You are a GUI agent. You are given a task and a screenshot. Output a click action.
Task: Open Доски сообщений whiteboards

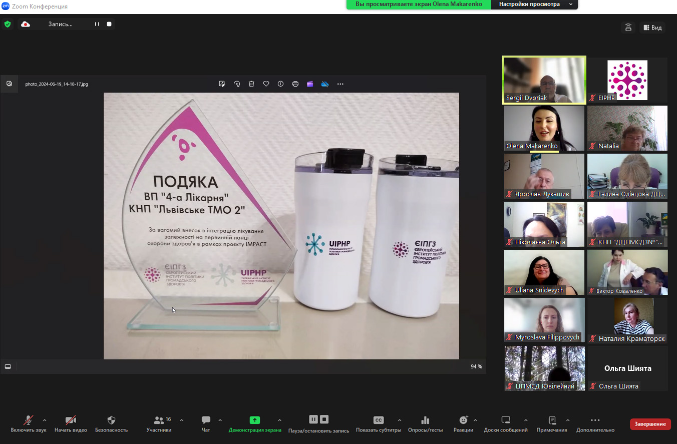[505, 424]
